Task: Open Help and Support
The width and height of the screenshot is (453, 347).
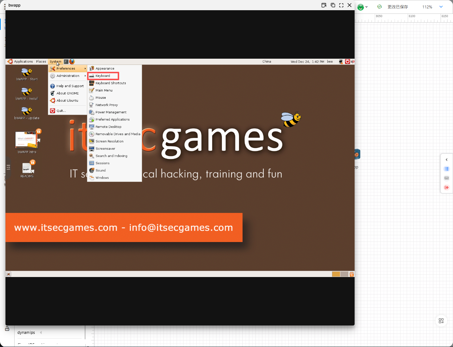Action: 68,86
